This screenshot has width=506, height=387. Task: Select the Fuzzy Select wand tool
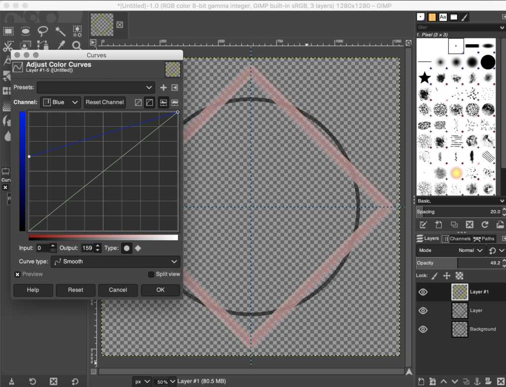(60, 31)
